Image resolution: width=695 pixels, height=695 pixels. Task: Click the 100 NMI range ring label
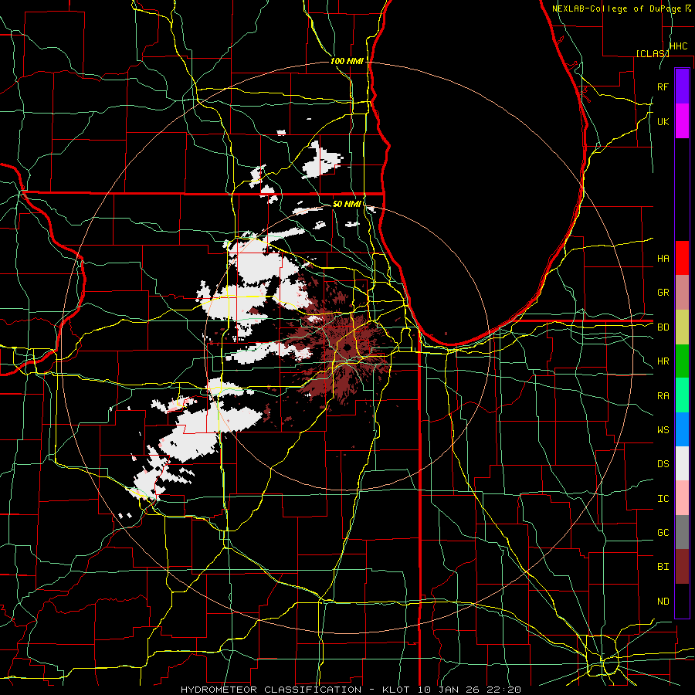click(x=347, y=61)
